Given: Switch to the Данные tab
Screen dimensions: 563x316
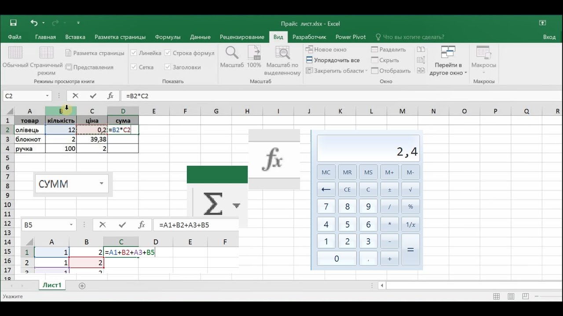Looking at the screenshot, I should point(200,37).
